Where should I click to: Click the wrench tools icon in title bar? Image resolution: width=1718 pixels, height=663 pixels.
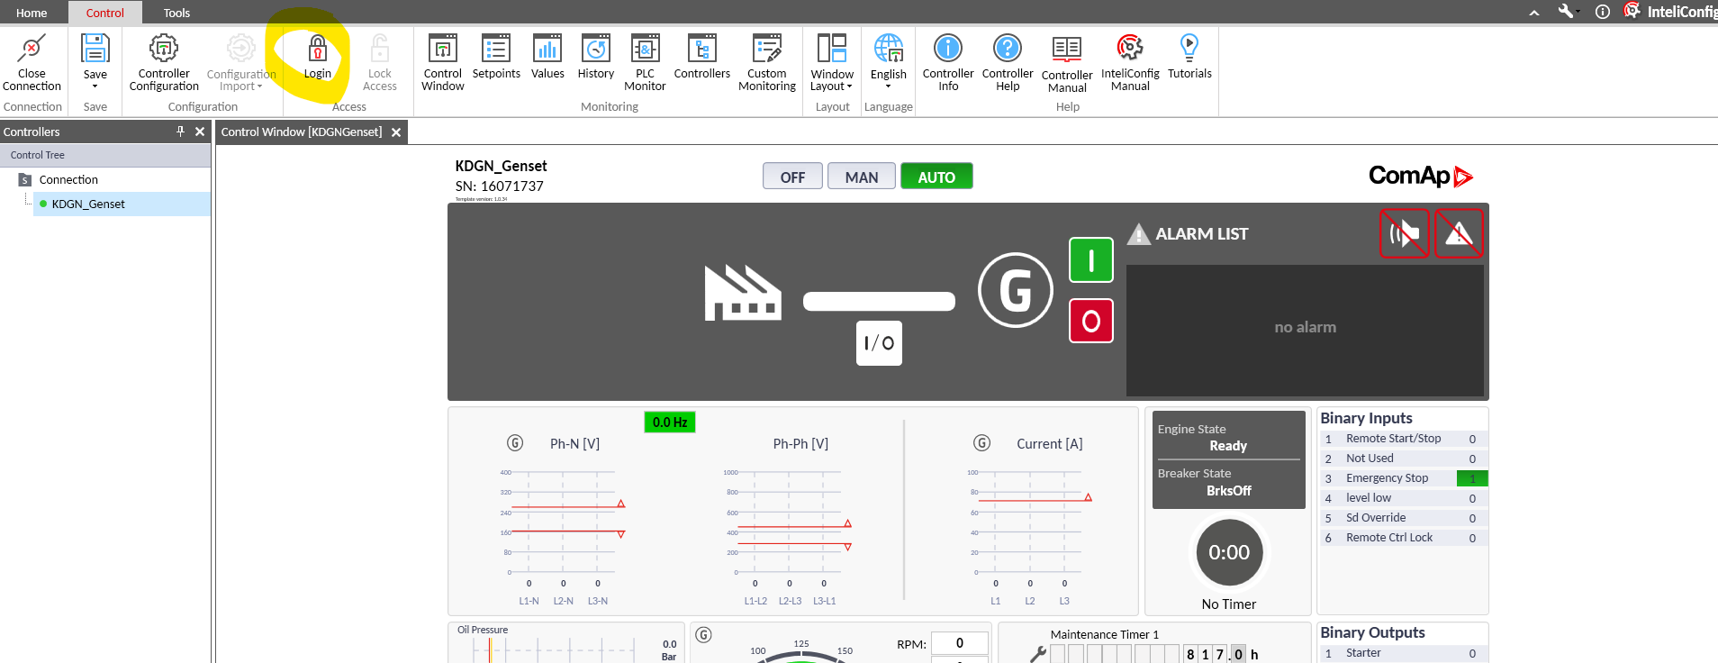(x=1568, y=12)
